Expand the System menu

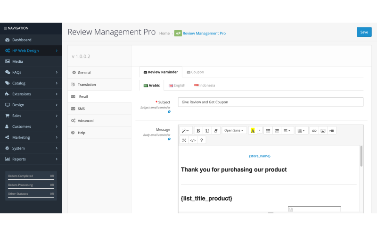tap(31, 148)
